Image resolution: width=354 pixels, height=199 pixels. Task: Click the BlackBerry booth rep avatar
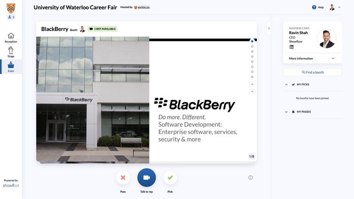point(82,29)
